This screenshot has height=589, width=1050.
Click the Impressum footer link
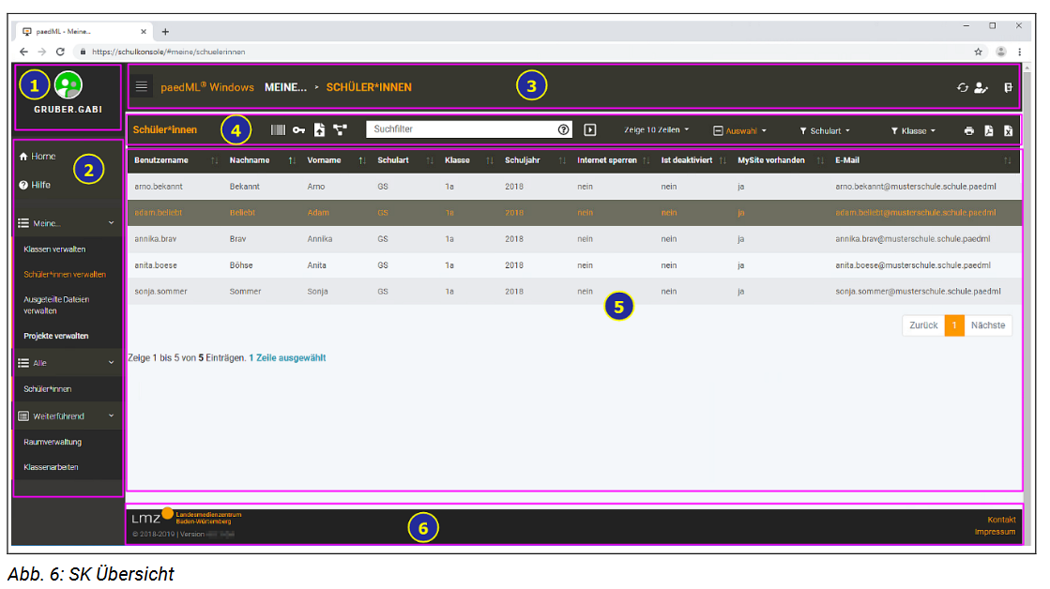click(x=995, y=532)
